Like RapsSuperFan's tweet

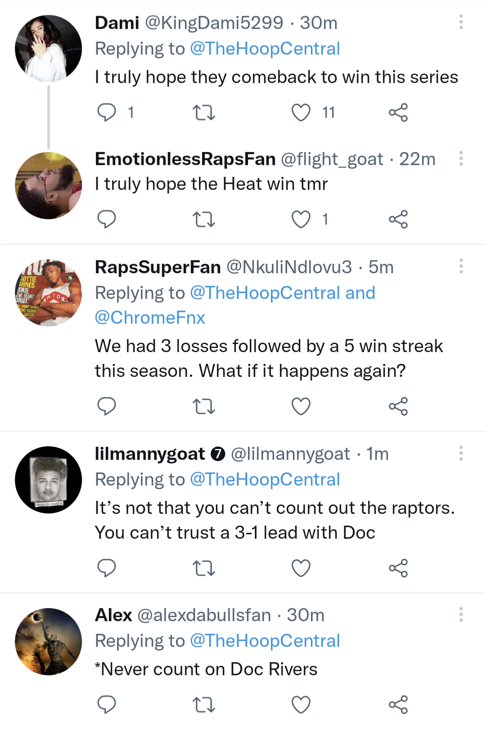(301, 406)
